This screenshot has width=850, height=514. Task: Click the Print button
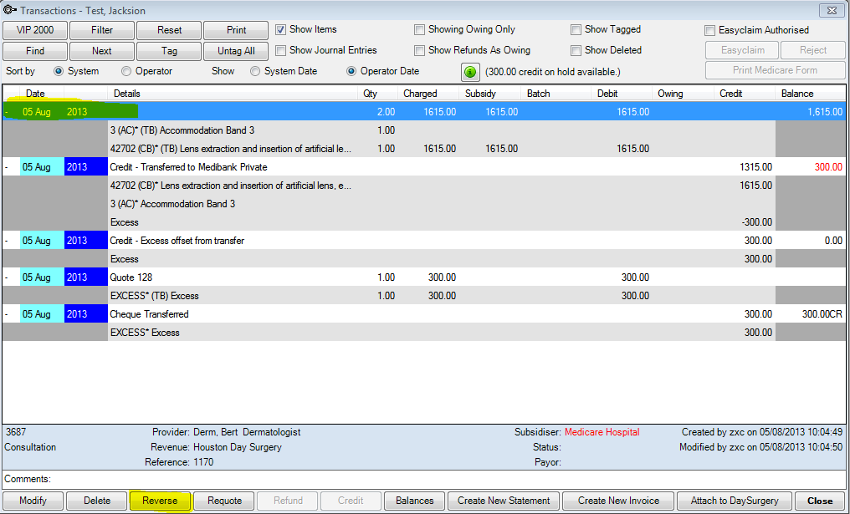(x=236, y=30)
